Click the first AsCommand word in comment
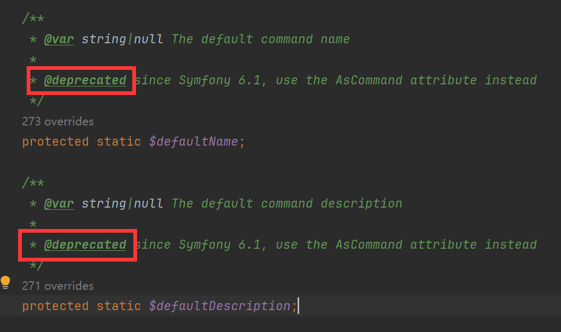This screenshot has height=332, width=561. 369,80
